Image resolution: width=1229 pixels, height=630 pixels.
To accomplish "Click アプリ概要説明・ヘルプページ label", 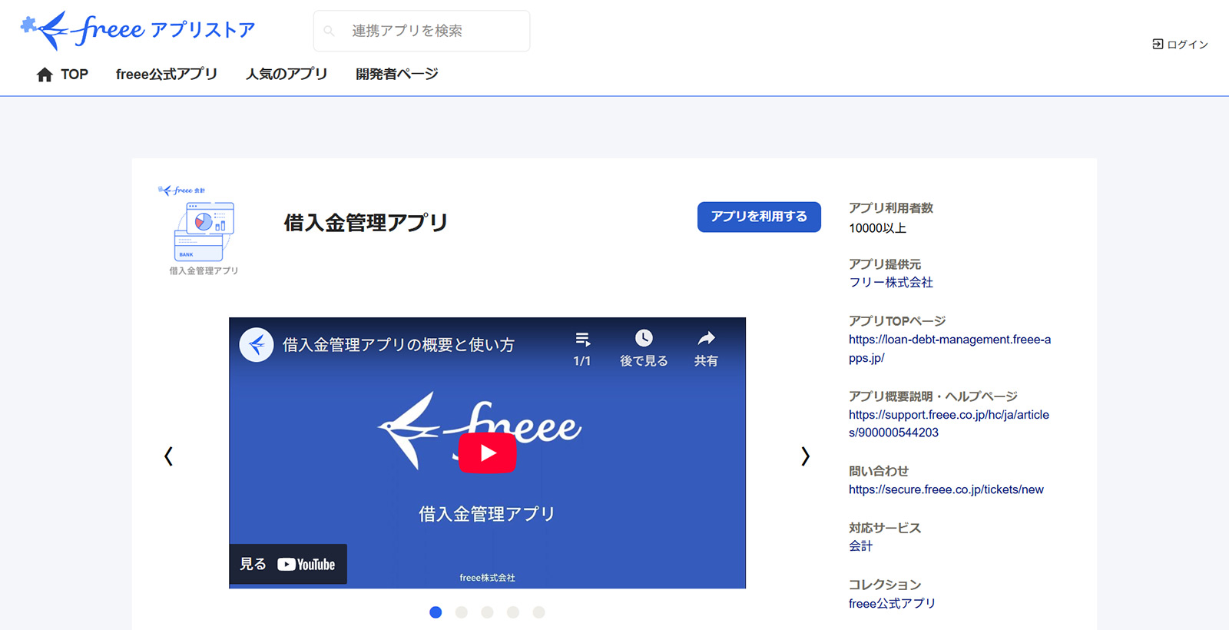I will [933, 396].
